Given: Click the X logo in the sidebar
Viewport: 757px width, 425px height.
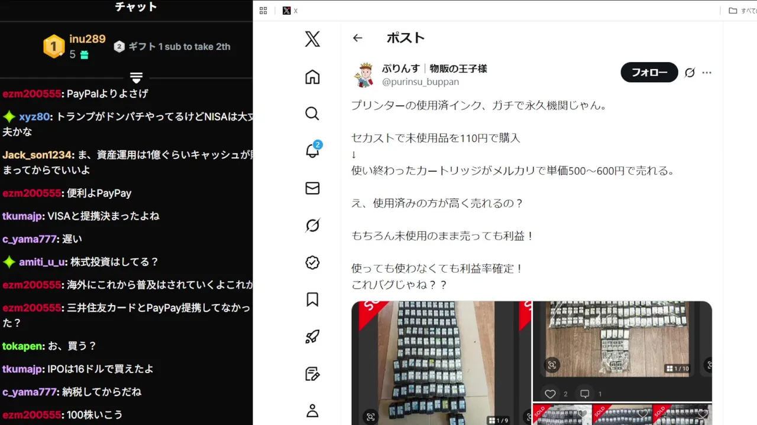Looking at the screenshot, I should pyautogui.click(x=312, y=39).
